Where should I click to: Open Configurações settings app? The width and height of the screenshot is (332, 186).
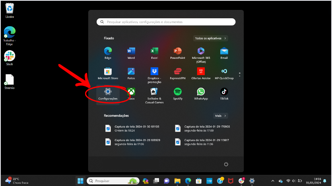coord(108,94)
